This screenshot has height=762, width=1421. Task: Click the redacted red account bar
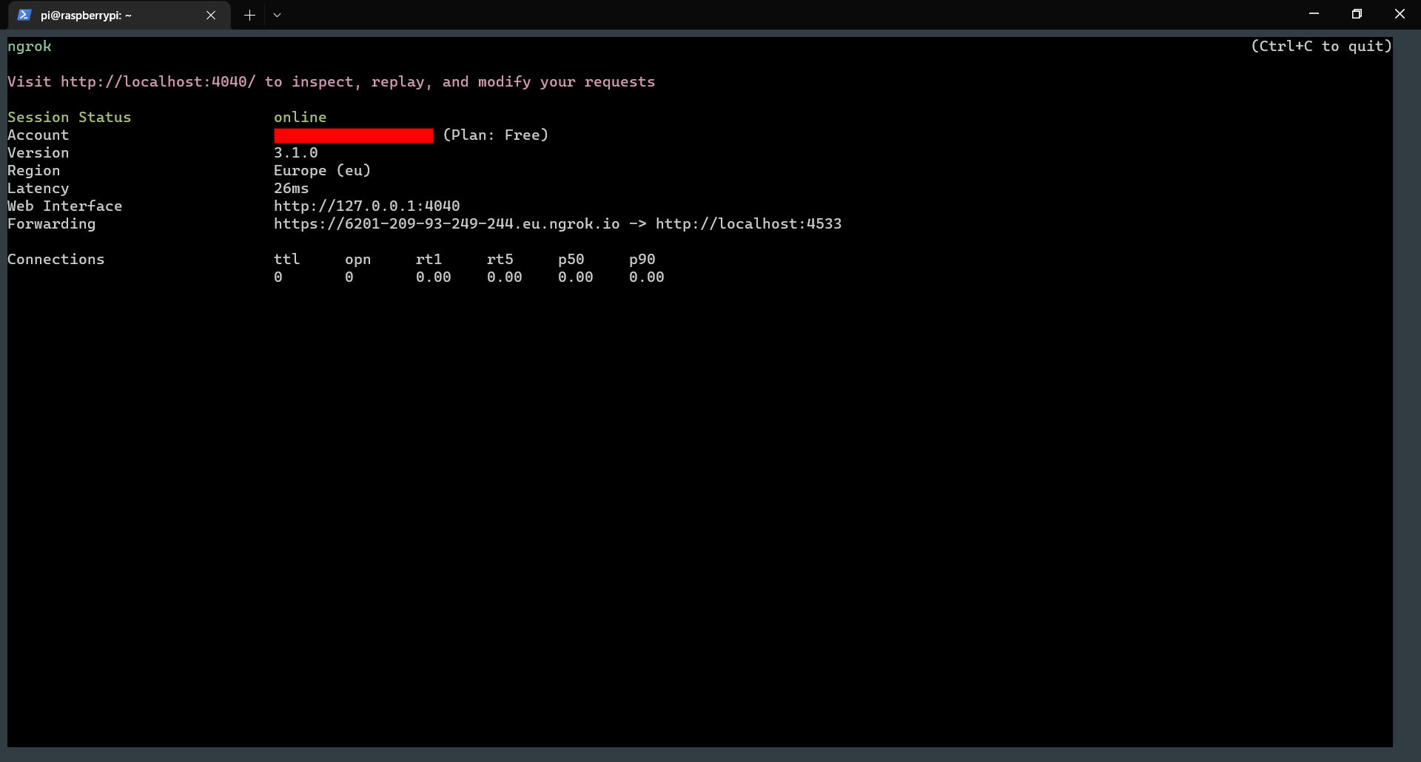353,135
